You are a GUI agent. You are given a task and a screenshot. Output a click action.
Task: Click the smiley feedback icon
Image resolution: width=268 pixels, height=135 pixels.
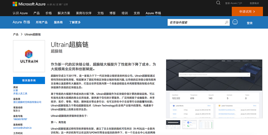coord(235,22)
